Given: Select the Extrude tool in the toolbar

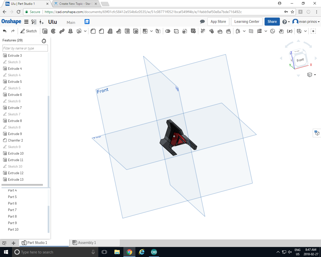Looking at the screenshot, I should [45, 31].
